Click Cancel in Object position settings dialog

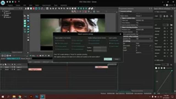[x=117, y=59]
